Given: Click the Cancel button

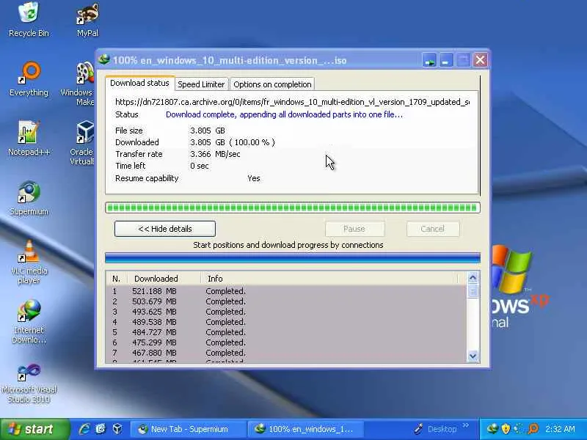Looking at the screenshot, I should (433, 229).
